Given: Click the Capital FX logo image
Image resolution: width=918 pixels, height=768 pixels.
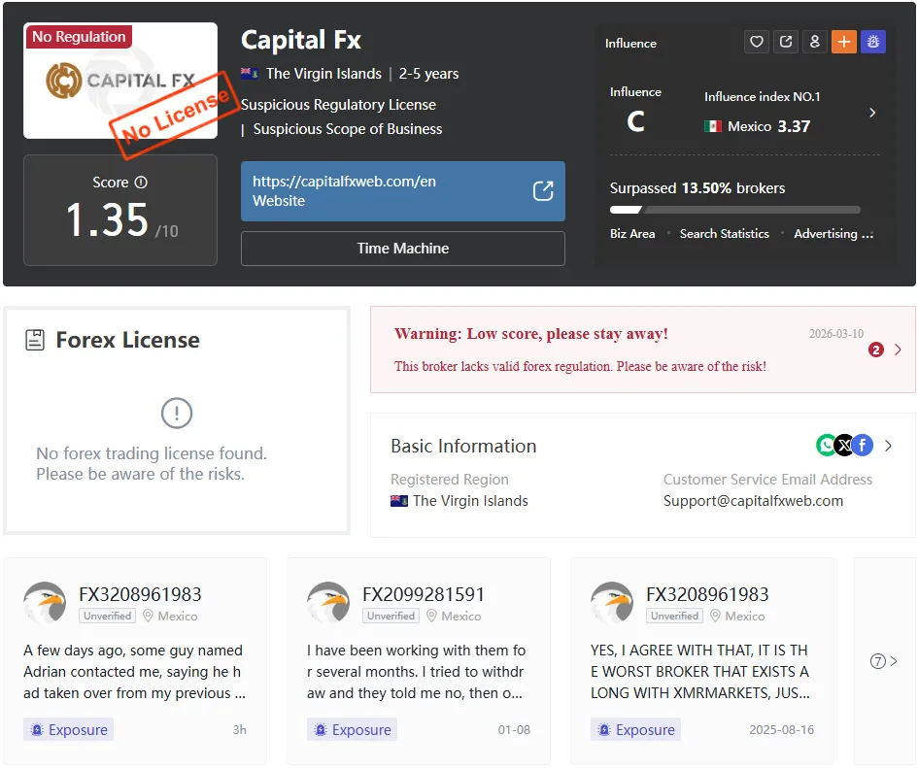Looking at the screenshot, I should pyautogui.click(x=120, y=81).
